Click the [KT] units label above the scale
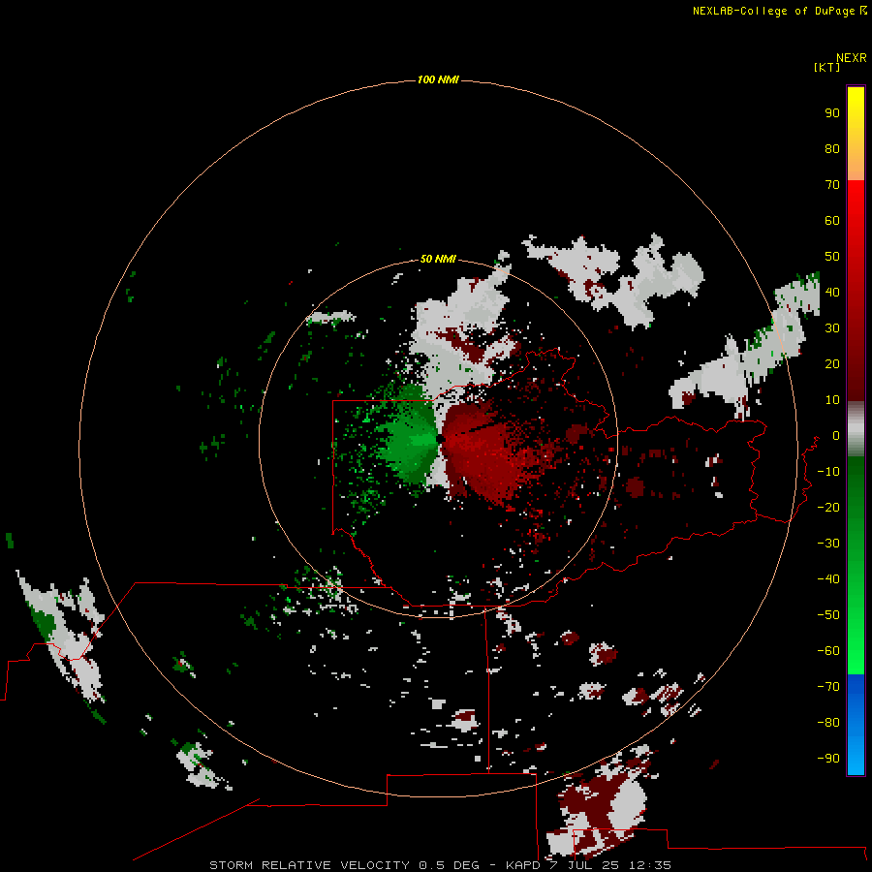 (826, 67)
